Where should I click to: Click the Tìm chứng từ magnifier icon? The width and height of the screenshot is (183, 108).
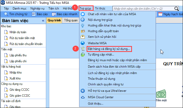tap(6, 14)
